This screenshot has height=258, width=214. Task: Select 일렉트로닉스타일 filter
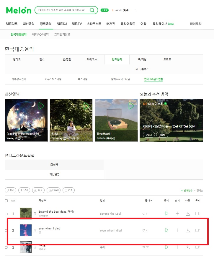[x=120, y=79]
